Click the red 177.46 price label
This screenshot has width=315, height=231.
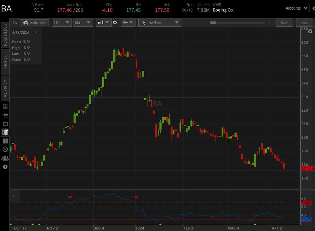(x=307, y=168)
